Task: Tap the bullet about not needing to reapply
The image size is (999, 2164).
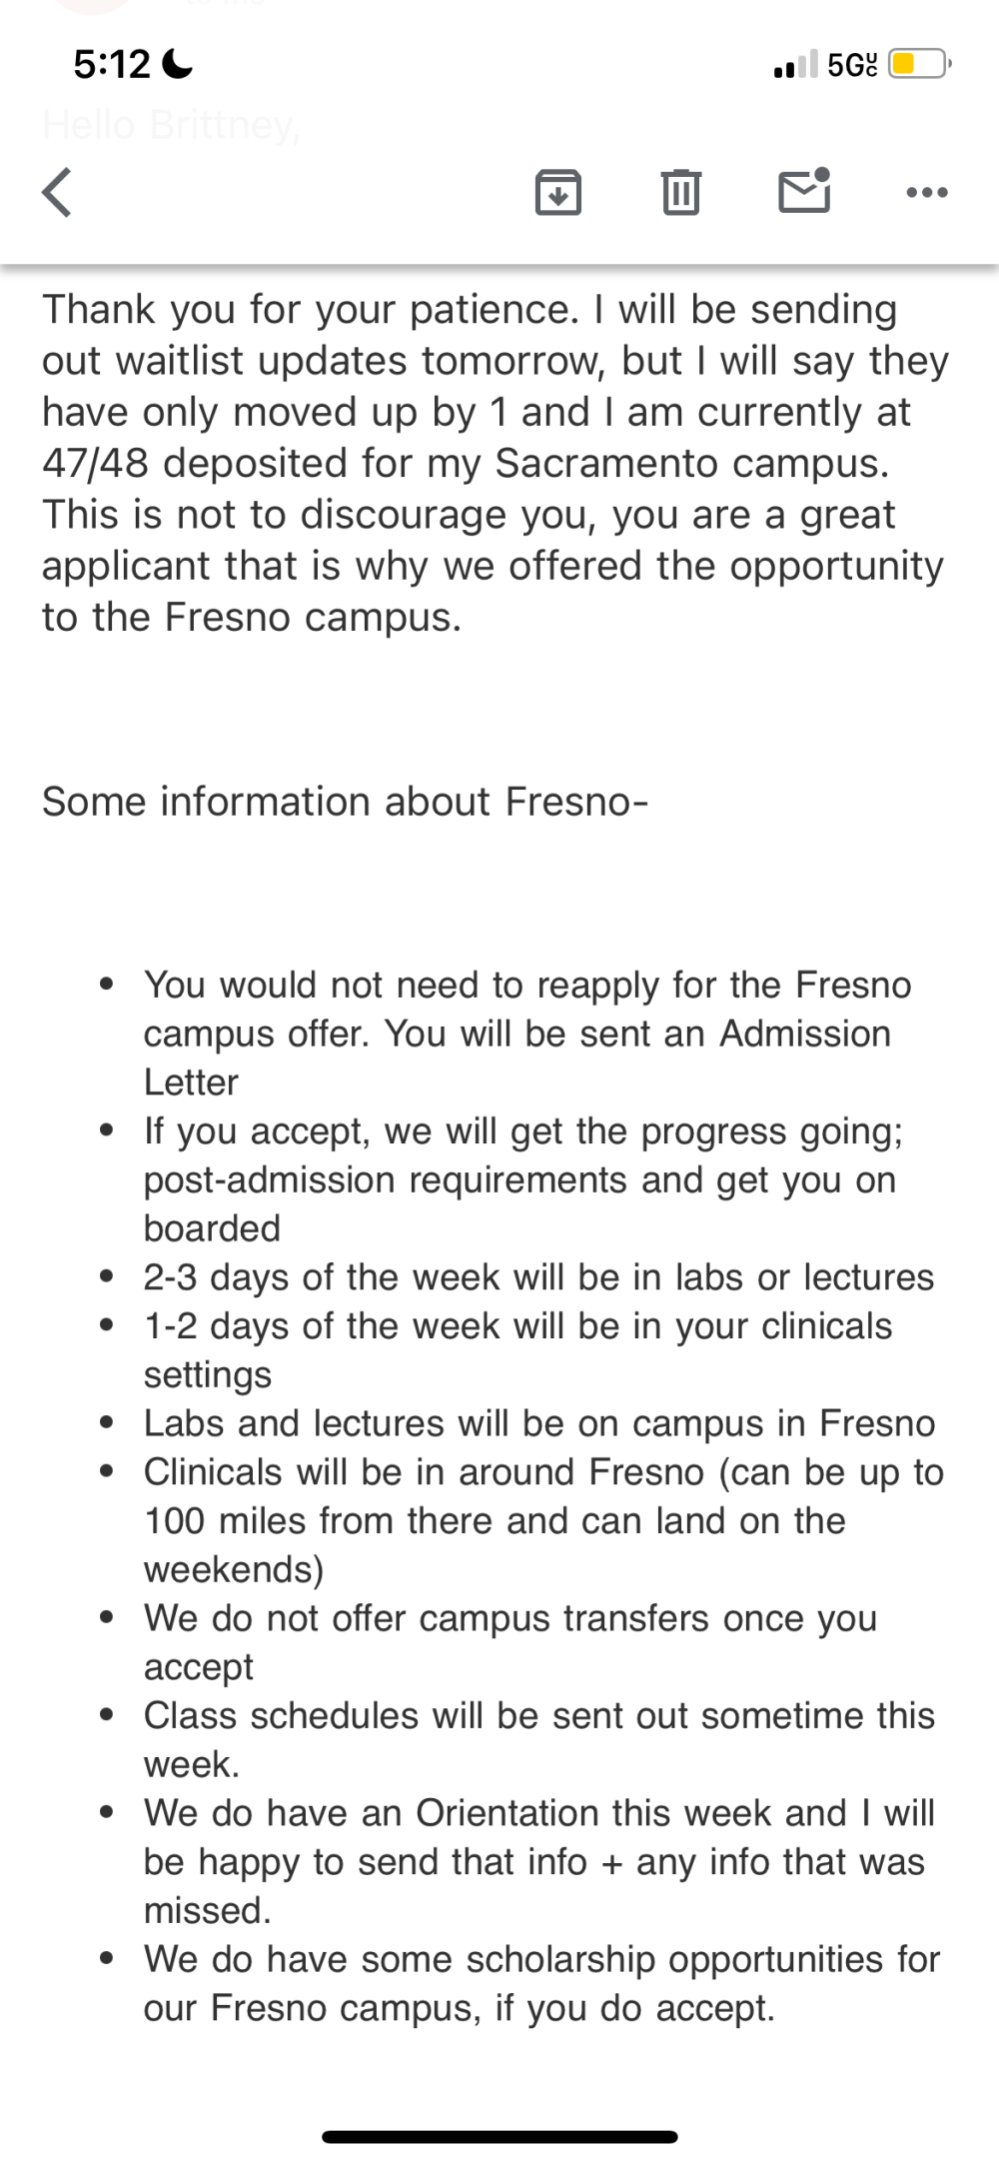Action: tap(527, 1034)
